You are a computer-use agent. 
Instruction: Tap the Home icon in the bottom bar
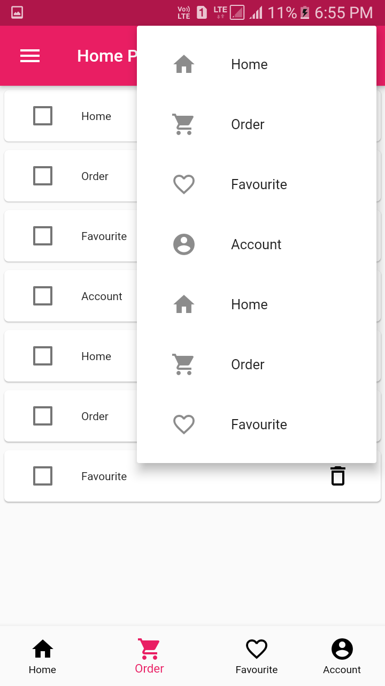point(42,648)
